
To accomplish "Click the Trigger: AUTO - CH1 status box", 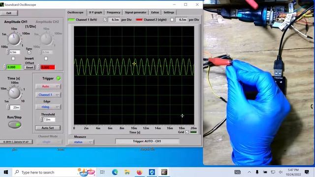I will [x=147, y=141].
